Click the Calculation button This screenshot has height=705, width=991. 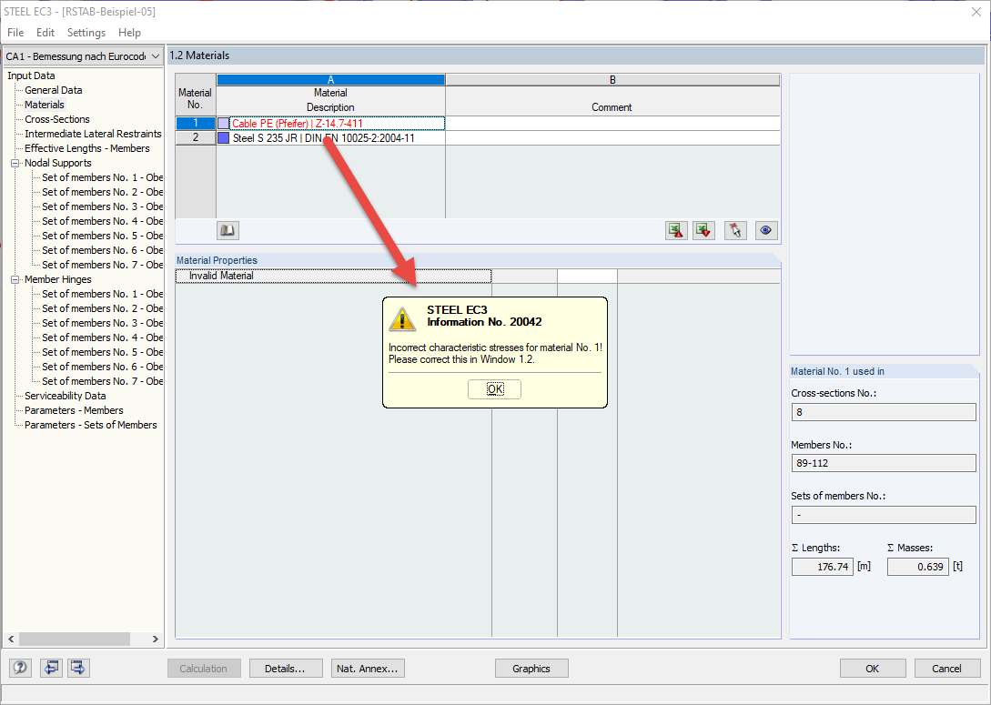pyautogui.click(x=204, y=669)
